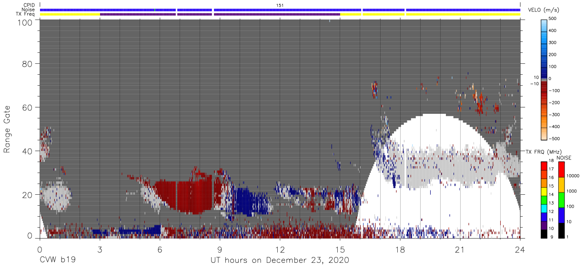Click the velocity scale label '500'
The height and width of the screenshot is (270, 585).
click(553, 19)
